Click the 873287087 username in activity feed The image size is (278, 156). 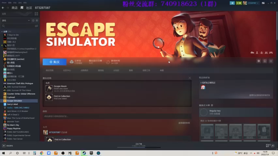point(55,132)
